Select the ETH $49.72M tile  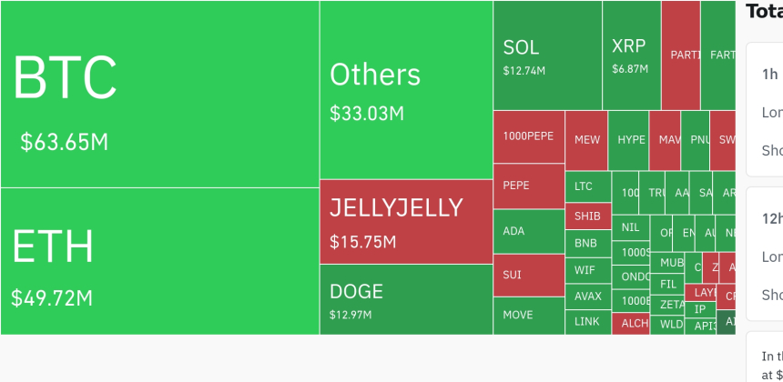159,261
